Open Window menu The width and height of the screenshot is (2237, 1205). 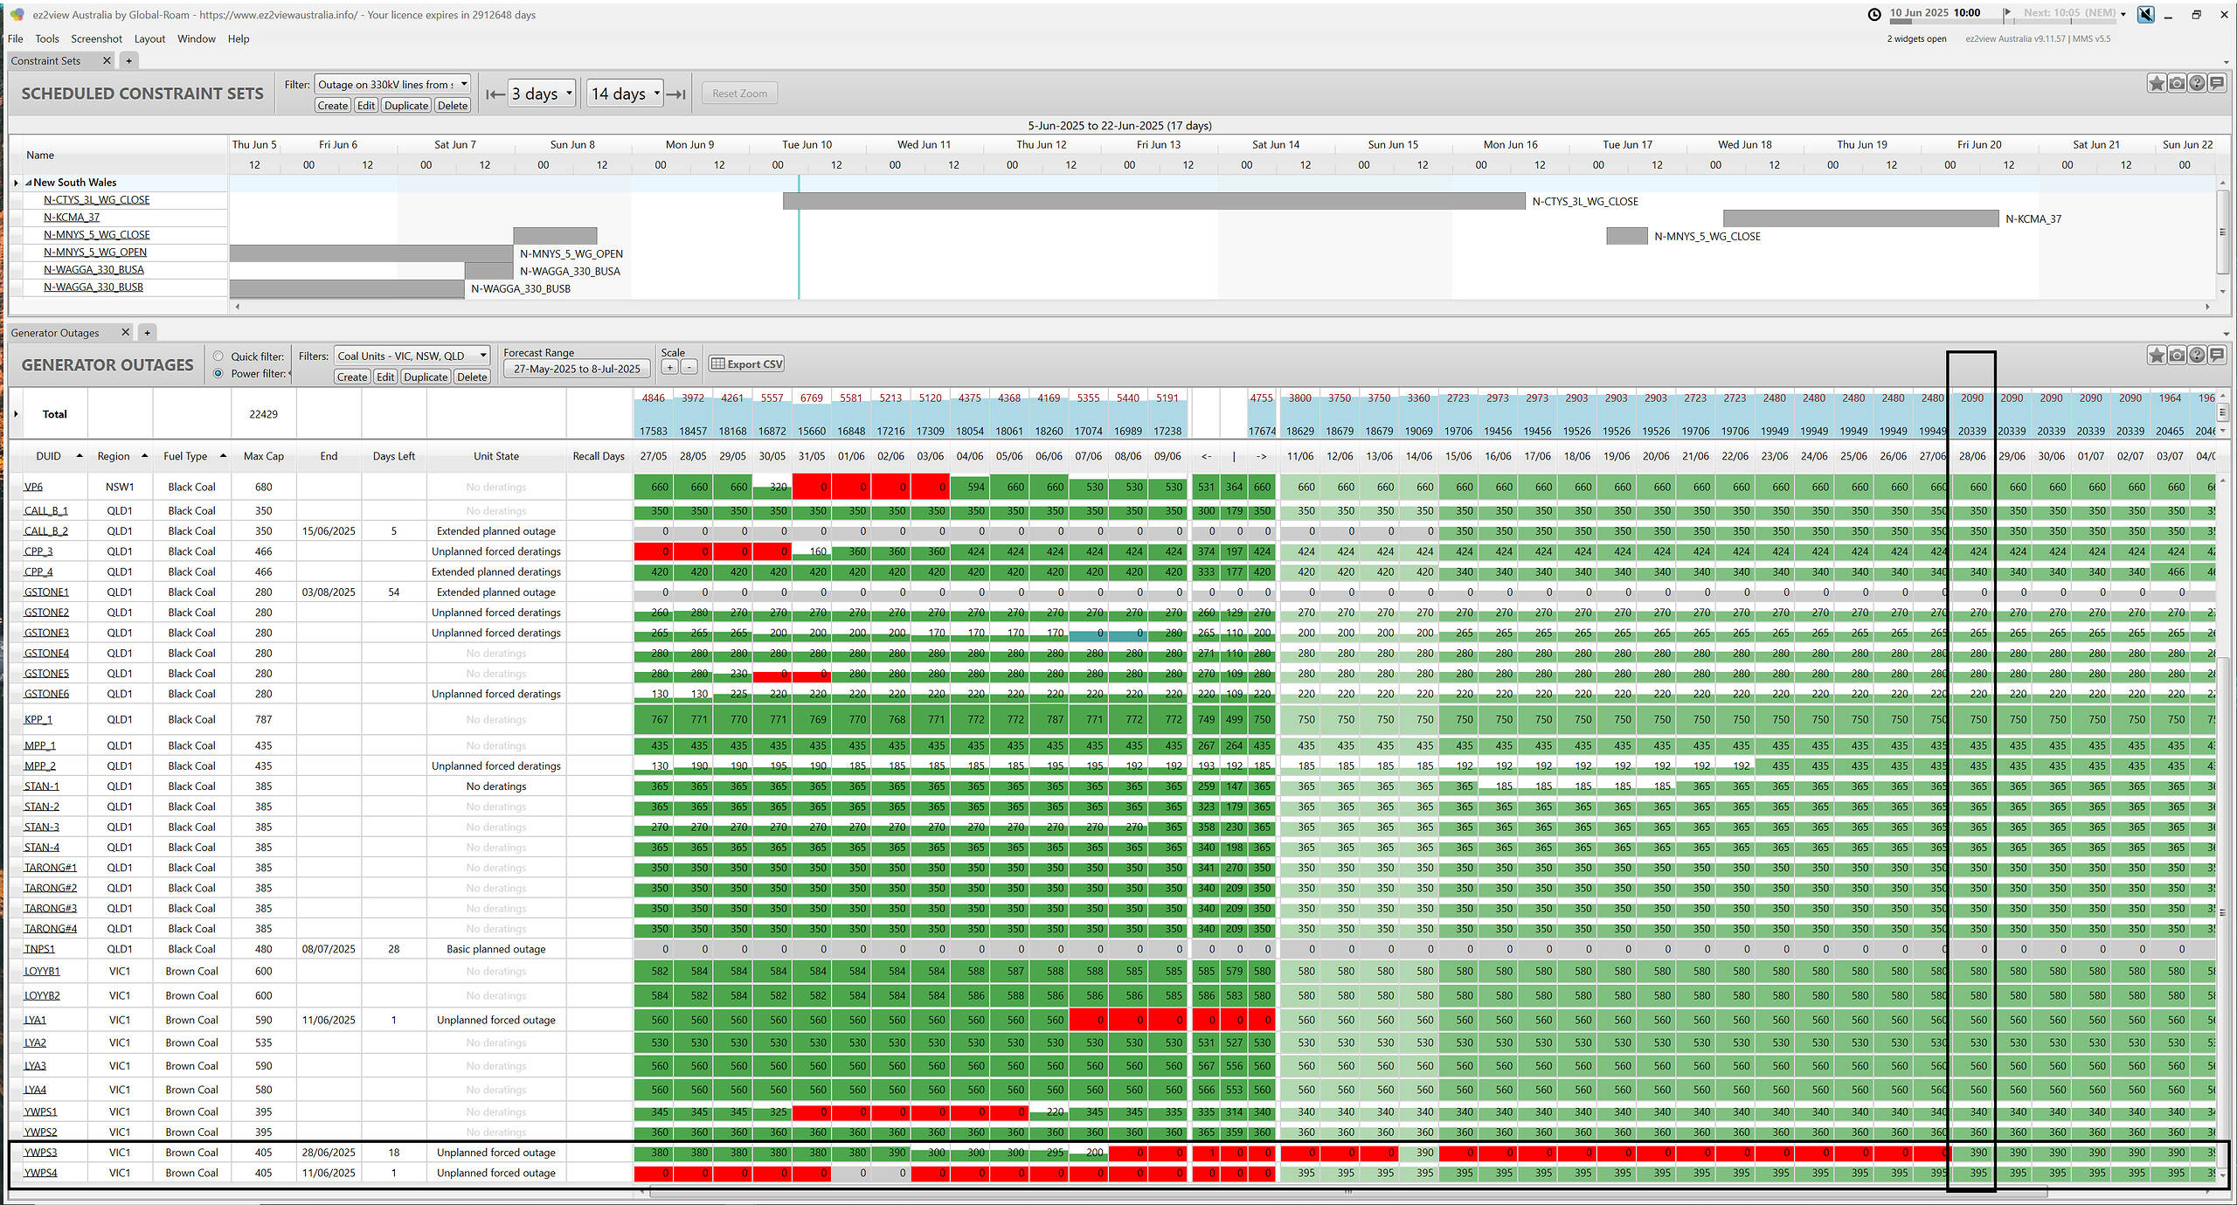point(197,38)
